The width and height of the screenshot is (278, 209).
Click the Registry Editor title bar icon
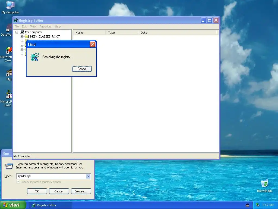pyautogui.click(x=16, y=20)
